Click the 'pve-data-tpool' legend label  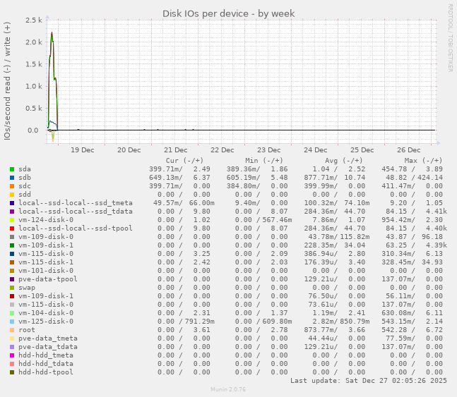(48, 279)
